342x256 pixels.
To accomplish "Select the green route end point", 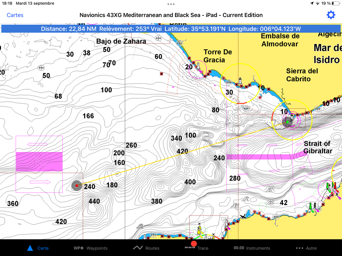I will pyautogui.click(x=288, y=122).
